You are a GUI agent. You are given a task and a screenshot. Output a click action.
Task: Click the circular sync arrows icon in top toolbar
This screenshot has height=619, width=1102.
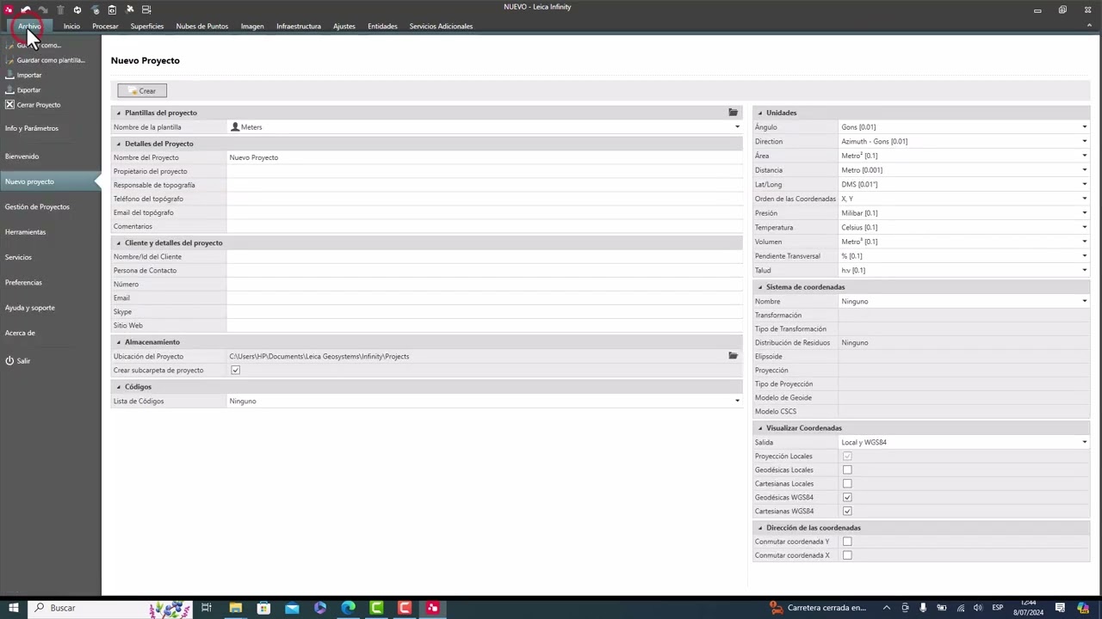tap(77, 9)
